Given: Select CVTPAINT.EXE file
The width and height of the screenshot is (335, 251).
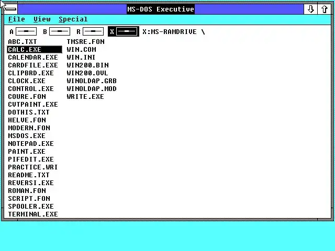Looking at the screenshot, I should (x=33, y=105).
